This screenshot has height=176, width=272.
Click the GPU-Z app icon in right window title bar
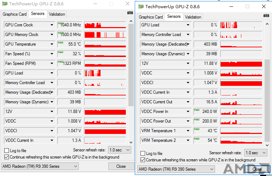pyautogui.click(x=141, y=6)
